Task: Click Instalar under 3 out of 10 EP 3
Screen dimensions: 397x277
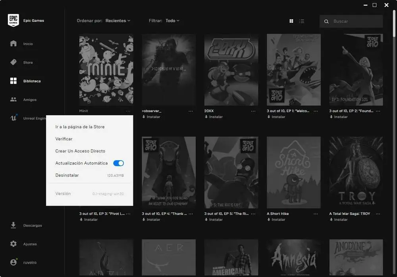Action: pos(89,220)
